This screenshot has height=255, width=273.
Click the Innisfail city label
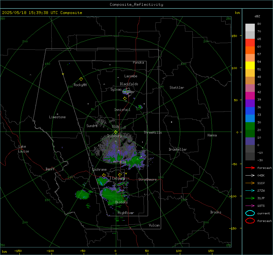coord(122,110)
